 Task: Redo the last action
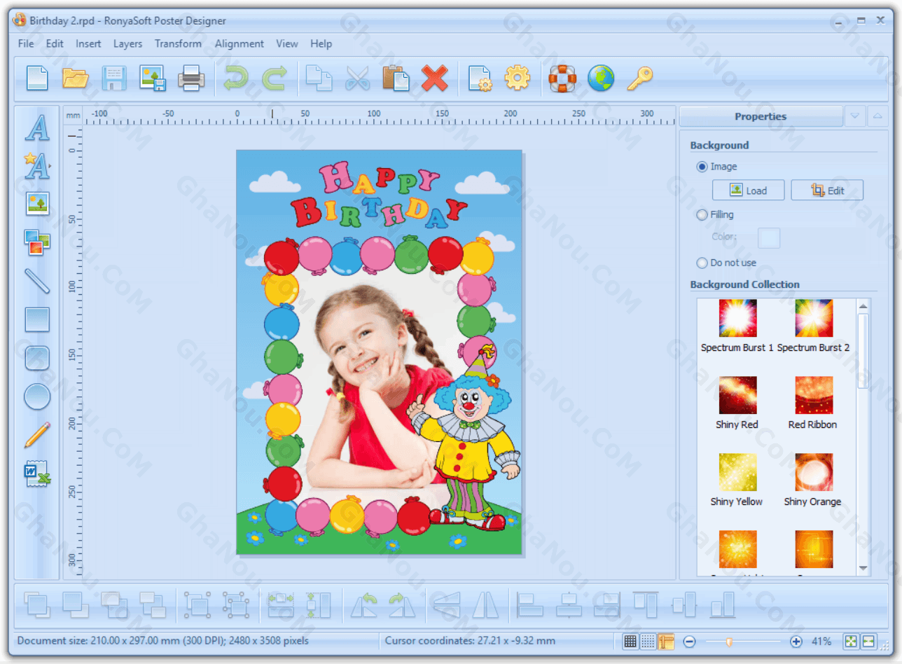tap(274, 77)
